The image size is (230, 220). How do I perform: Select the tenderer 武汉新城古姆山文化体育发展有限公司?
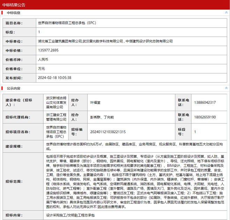pos(56,102)
